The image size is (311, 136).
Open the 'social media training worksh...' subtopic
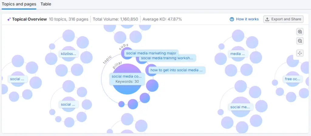167,58
